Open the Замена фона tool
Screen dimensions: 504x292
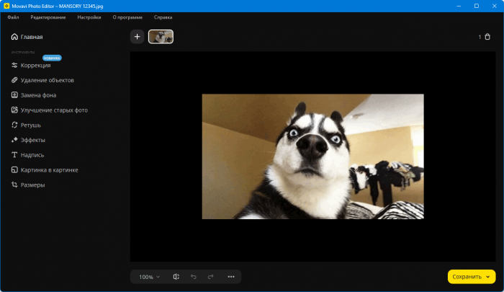click(x=38, y=95)
